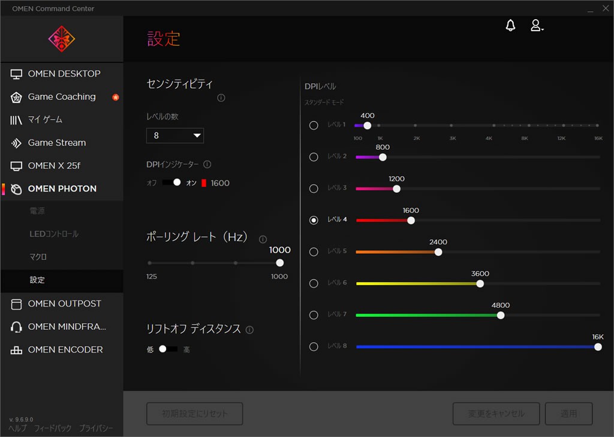
Task: Click the OMEN DESKTOP monitor icon
Action: (x=16, y=74)
